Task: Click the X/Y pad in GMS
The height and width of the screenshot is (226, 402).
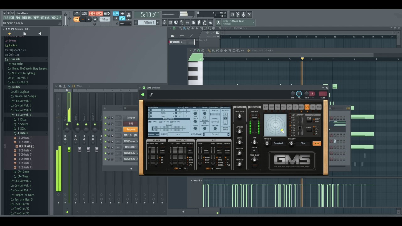Action: (x=275, y=125)
